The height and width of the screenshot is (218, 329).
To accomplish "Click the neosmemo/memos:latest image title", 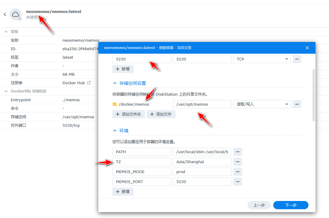I will pos(54,11).
